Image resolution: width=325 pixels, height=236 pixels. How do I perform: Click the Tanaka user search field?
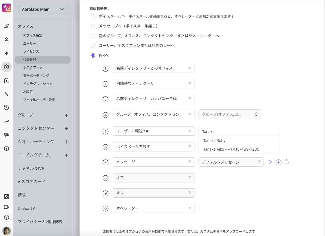pyautogui.click(x=239, y=132)
